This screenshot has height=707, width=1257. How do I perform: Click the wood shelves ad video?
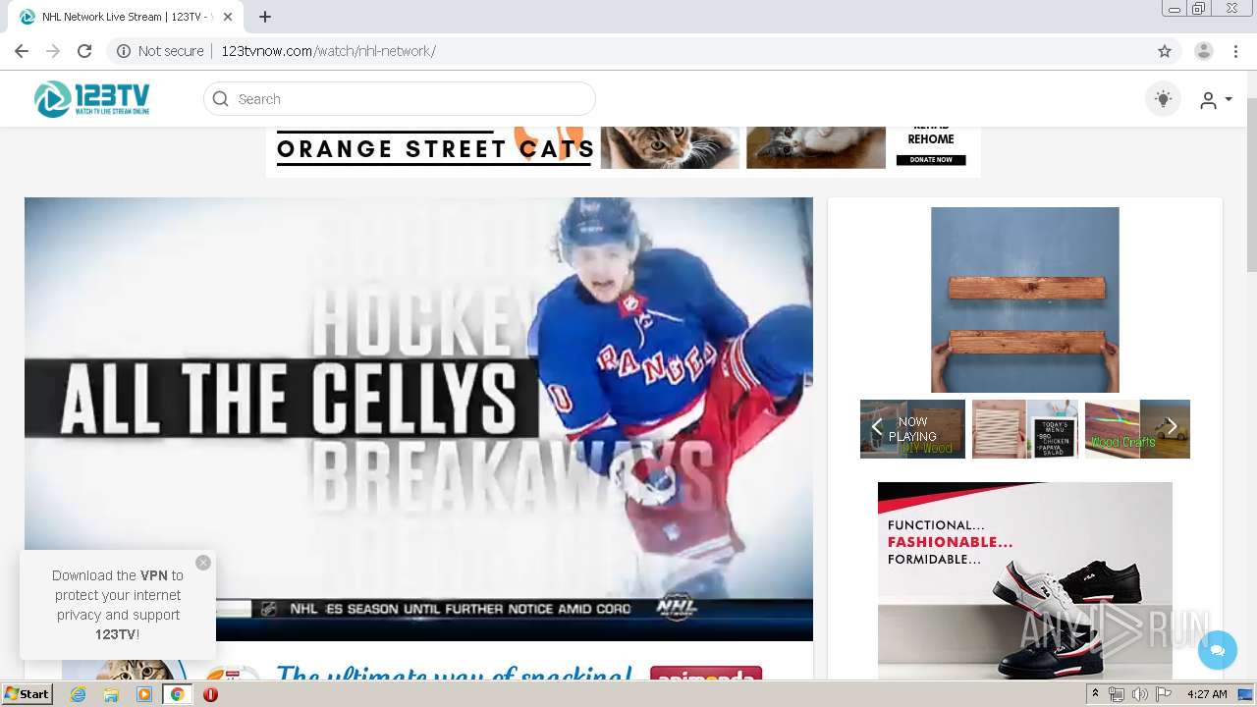point(1025,299)
